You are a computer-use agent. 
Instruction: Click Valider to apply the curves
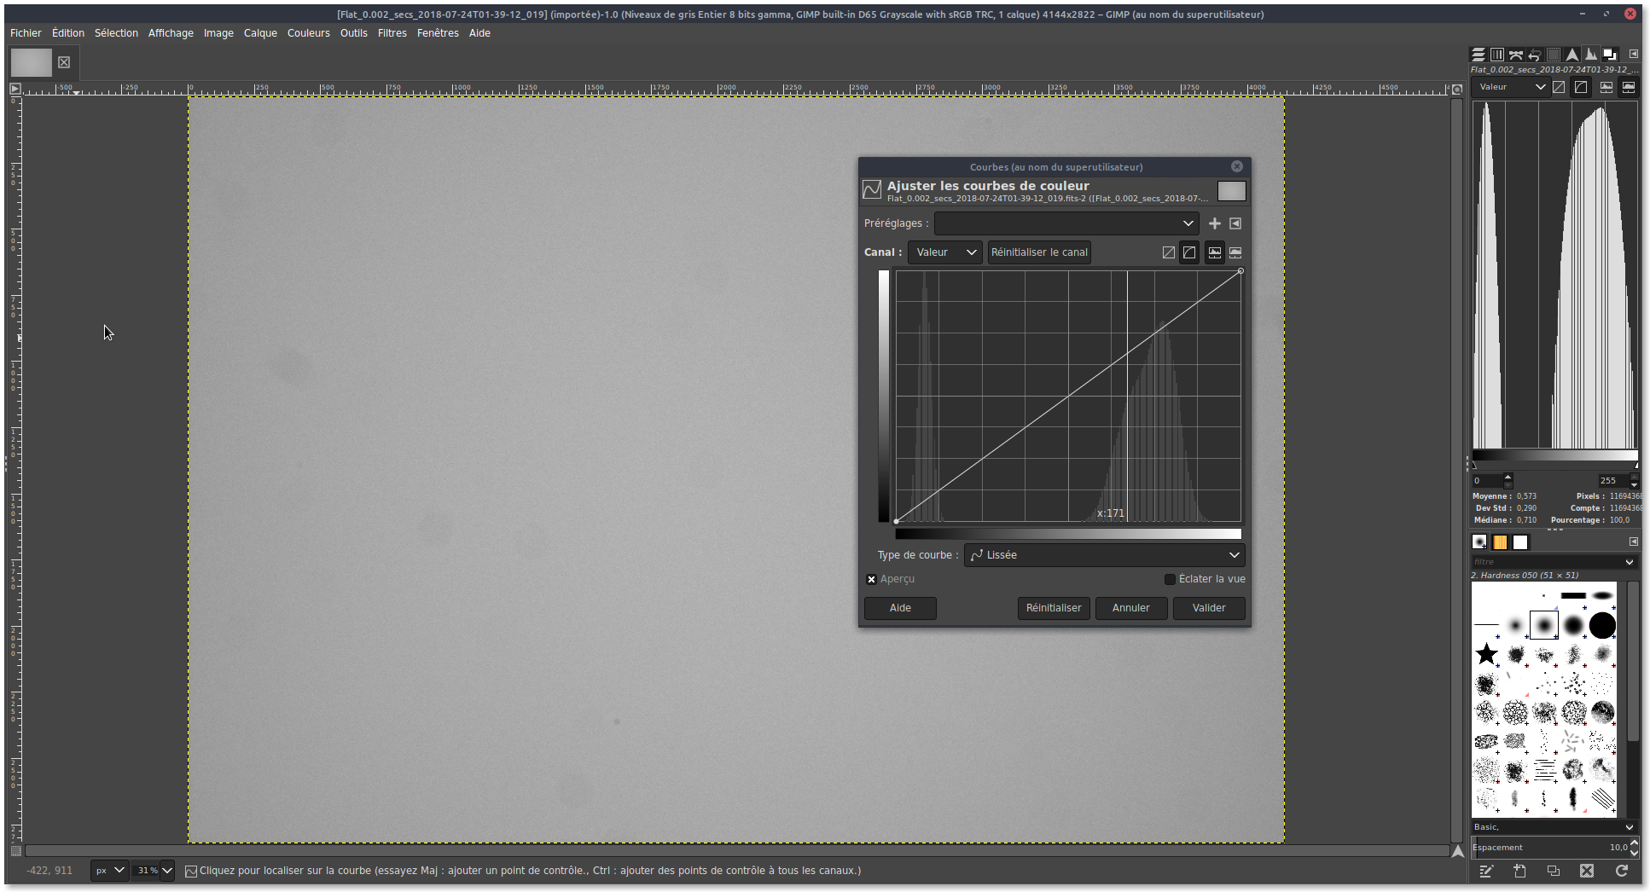(1209, 608)
